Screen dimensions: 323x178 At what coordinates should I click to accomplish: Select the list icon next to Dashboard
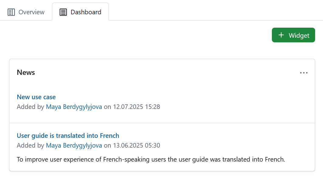click(x=63, y=12)
